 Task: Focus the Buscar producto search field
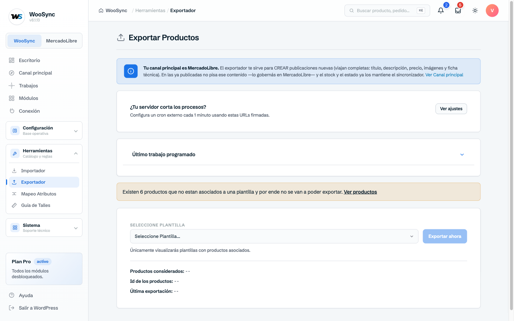(387, 11)
